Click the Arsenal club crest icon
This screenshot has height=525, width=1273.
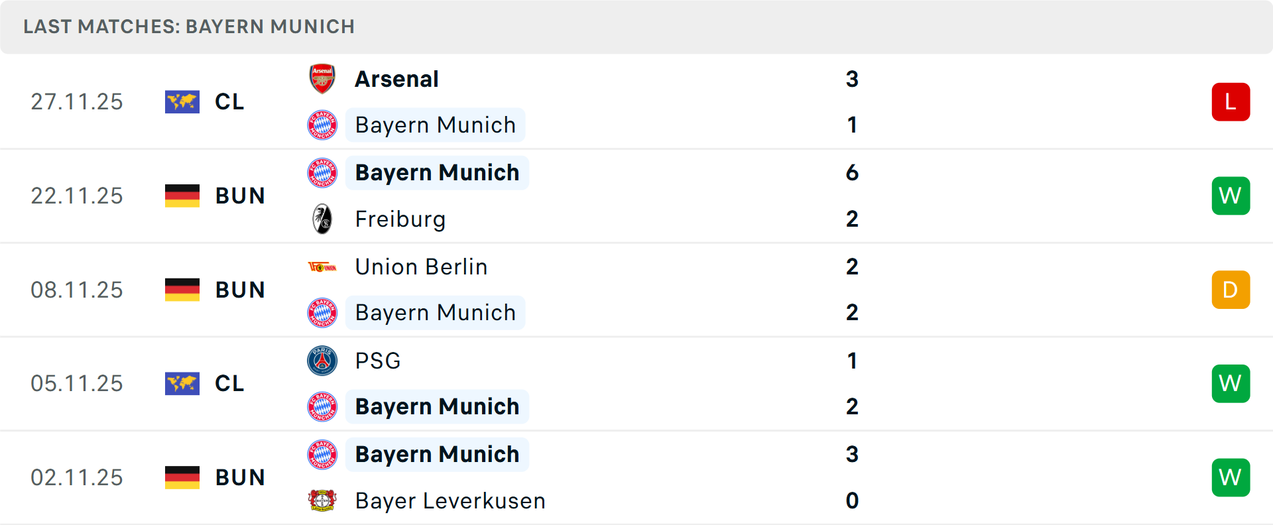point(322,79)
